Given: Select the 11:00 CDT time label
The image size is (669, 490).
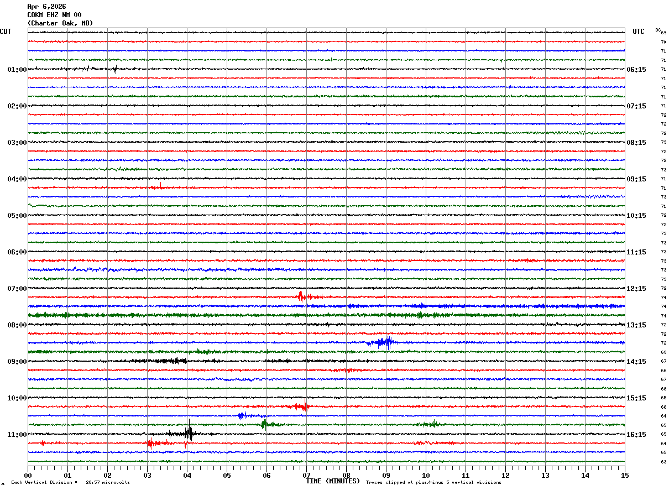Looking at the screenshot, I should [17, 435].
